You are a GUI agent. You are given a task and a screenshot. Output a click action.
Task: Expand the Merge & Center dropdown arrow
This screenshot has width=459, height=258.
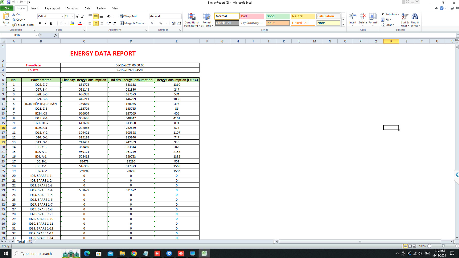point(146,23)
